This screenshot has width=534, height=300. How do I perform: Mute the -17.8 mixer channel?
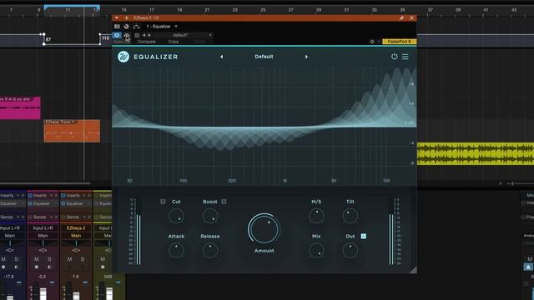pos(3,259)
